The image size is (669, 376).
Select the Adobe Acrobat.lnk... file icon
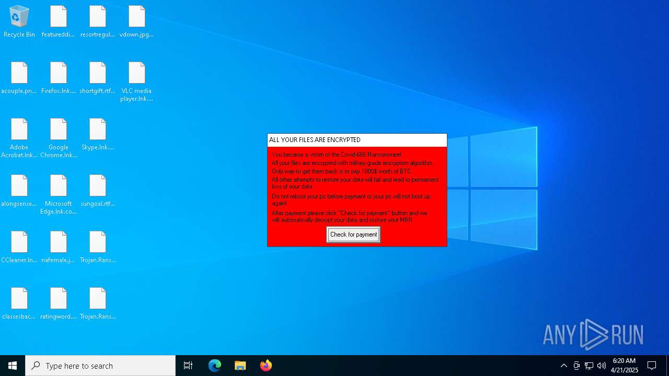pyautogui.click(x=19, y=138)
